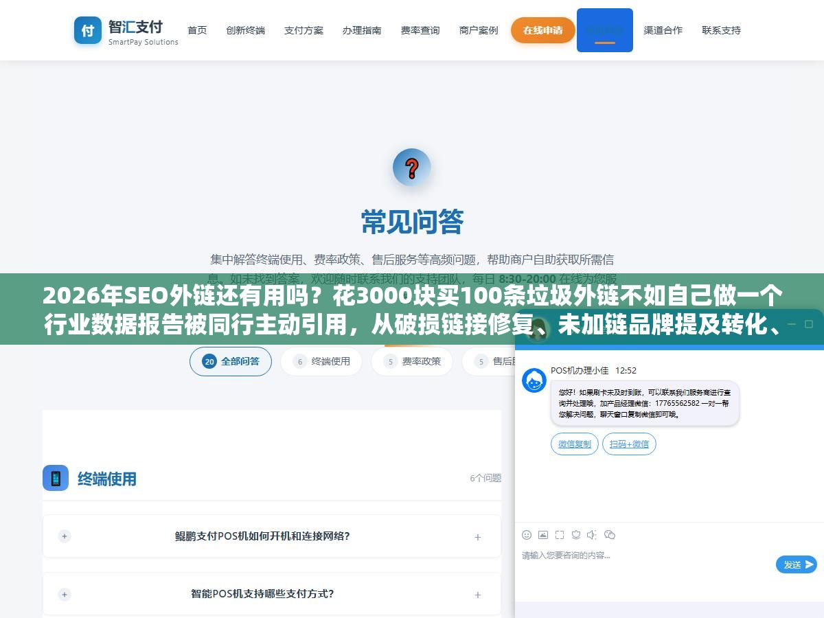This screenshot has height=618, width=824.
Task: Click left plus icon of 鲲鹏支付POS机 question
Action: tap(65, 536)
